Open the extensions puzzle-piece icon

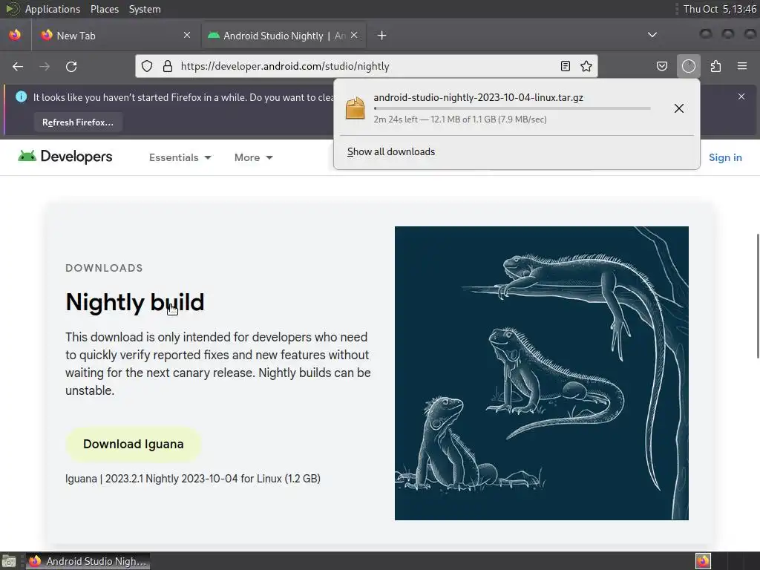point(716,66)
